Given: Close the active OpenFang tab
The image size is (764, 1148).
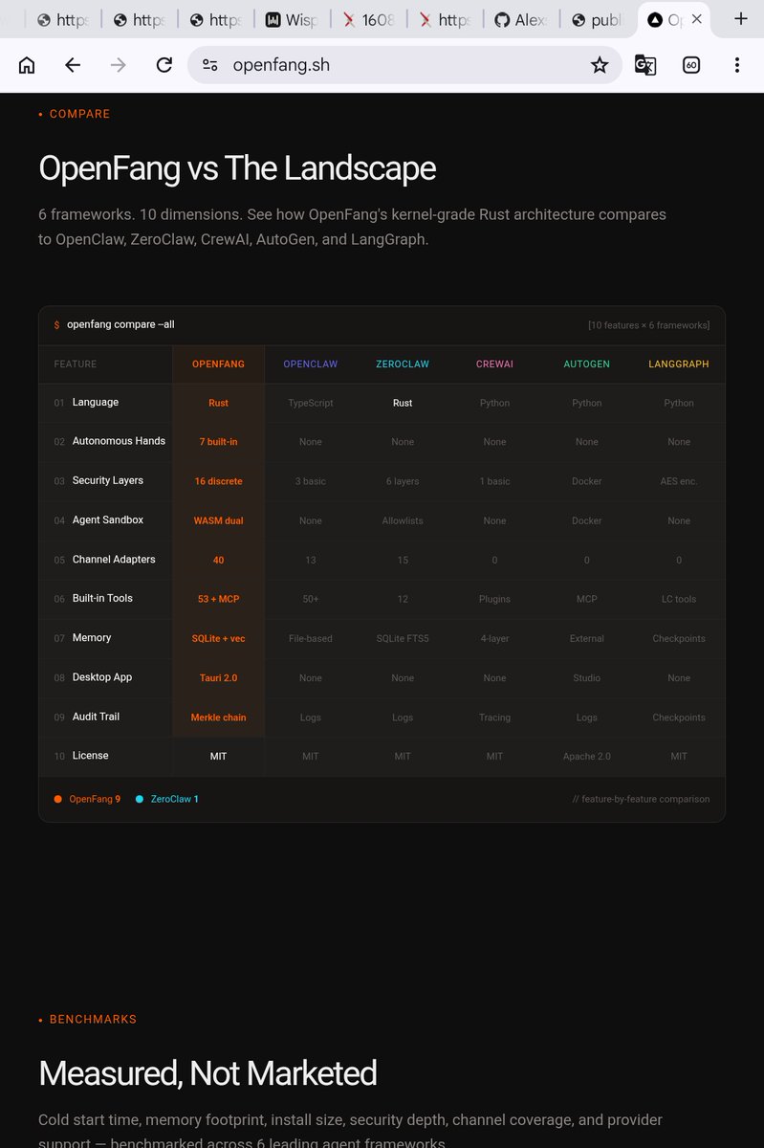Looking at the screenshot, I should point(696,19).
